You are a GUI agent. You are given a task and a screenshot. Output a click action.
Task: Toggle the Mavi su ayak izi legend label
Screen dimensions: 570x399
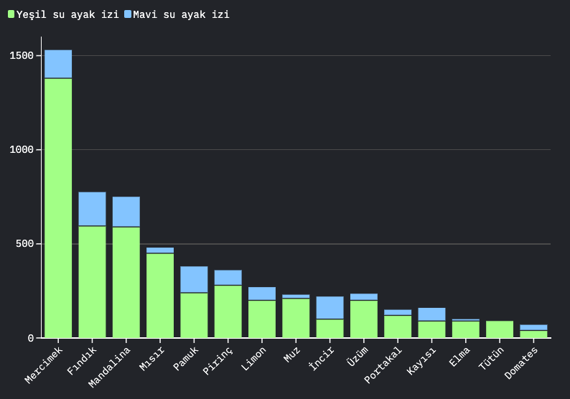tap(181, 14)
